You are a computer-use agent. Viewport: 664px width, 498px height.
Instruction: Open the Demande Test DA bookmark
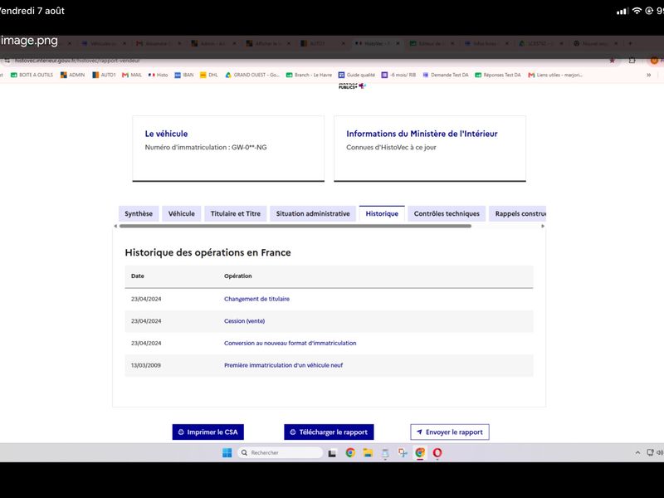point(446,75)
